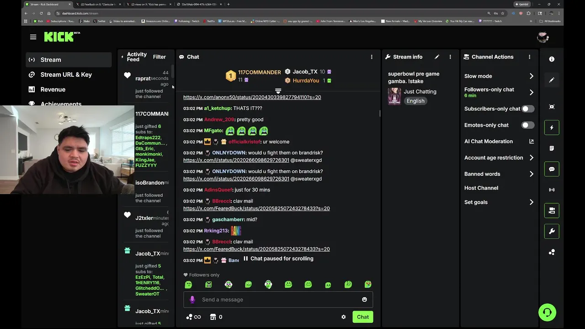This screenshot has width=585, height=329.
Task: Open the Twitter bookmark
Action: pyautogui.click(x=99, y=21)
